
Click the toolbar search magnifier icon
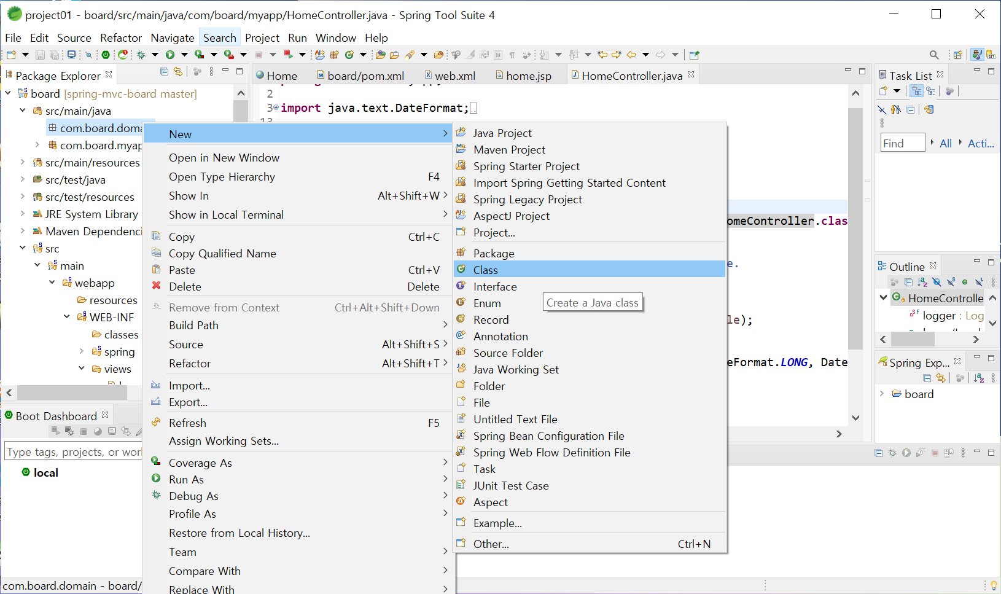[x=934, y=55]
